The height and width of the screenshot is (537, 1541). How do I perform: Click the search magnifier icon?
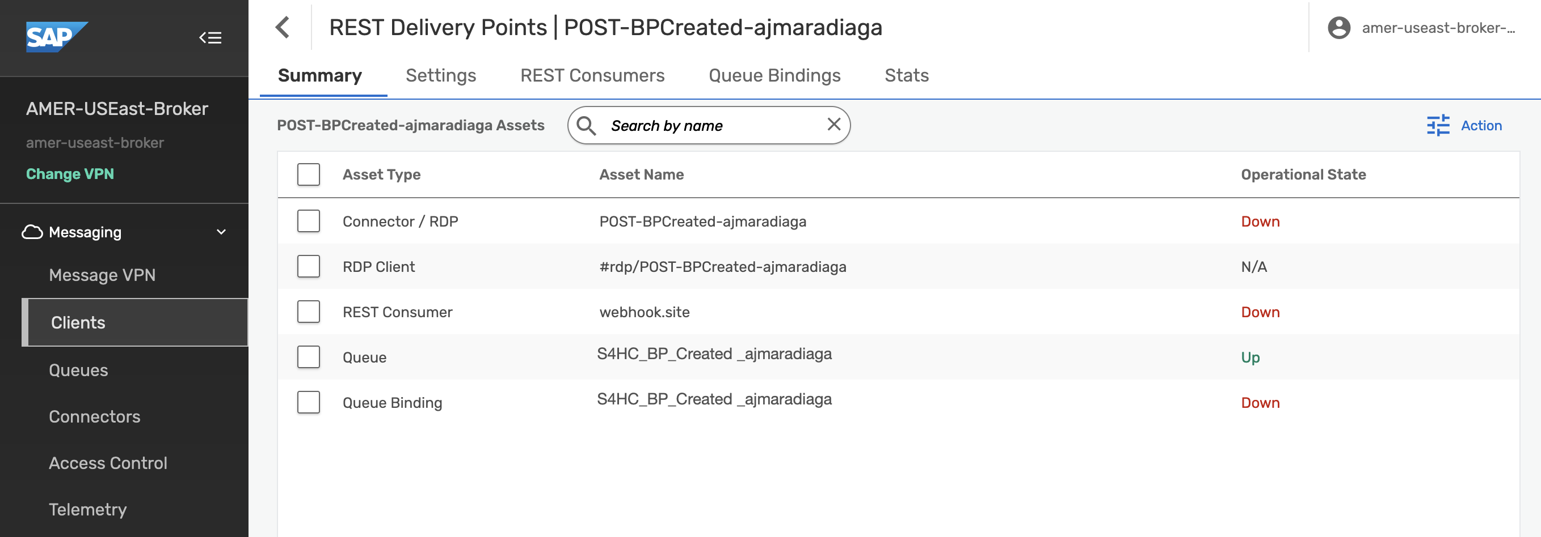click(x=586, y=125)
